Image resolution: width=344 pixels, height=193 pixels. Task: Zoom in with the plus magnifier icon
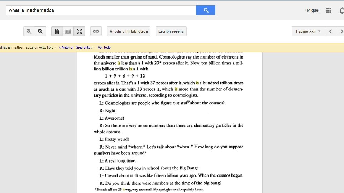(x=29, y=31)
